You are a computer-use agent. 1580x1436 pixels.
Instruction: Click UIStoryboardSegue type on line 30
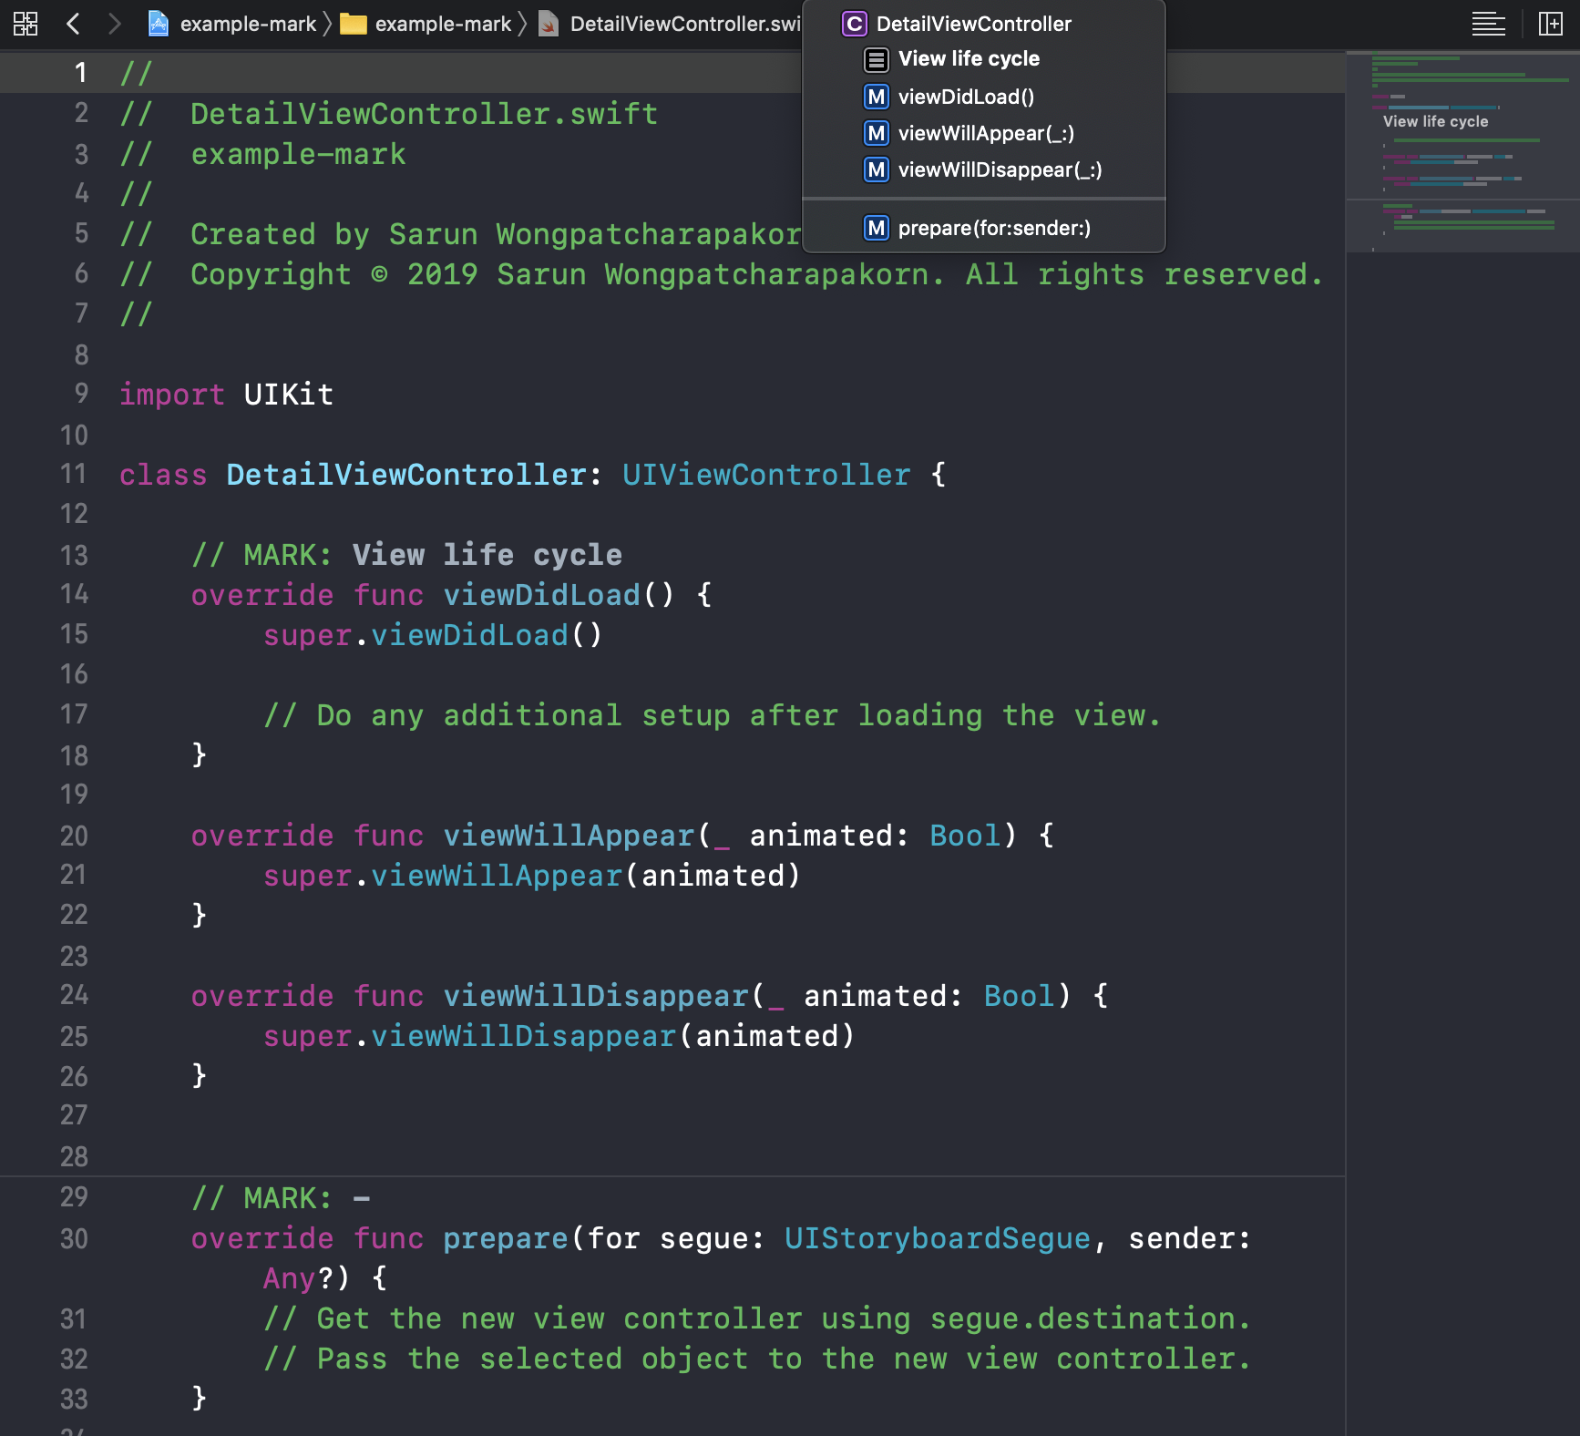pyautogui.click(x=938, y=1238)
